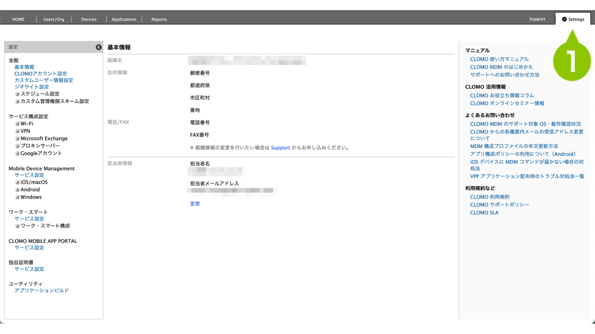The width and height of the screenshot is (595, 334).
Task: Expand the Windows node
Action: (x=17, y=197)
